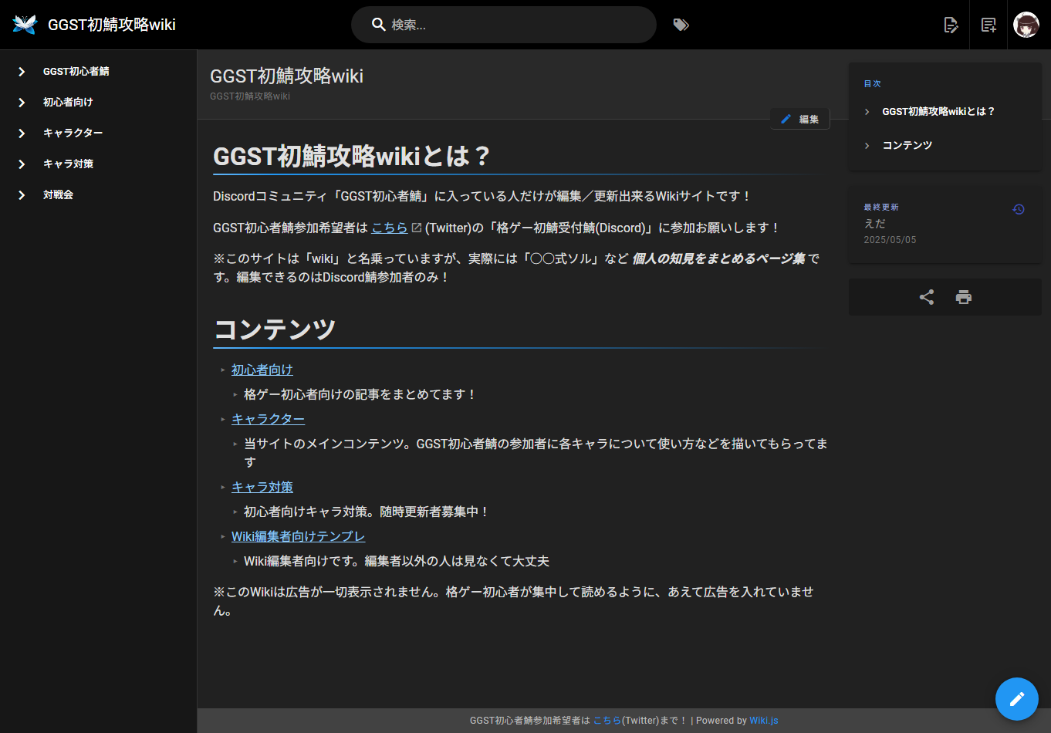Click 最終更新 label
The height and width of the screenshot is (733, 1051).
(x=881, y=207)
